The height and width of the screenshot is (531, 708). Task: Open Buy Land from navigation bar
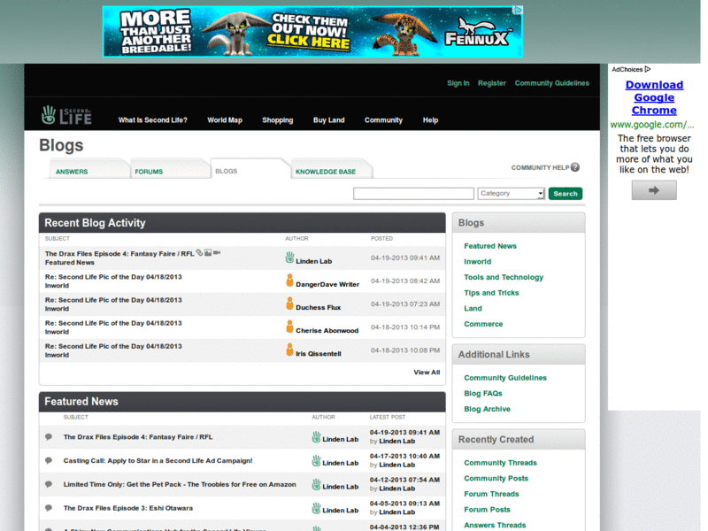pyautogui.click(x=328, y=120)
